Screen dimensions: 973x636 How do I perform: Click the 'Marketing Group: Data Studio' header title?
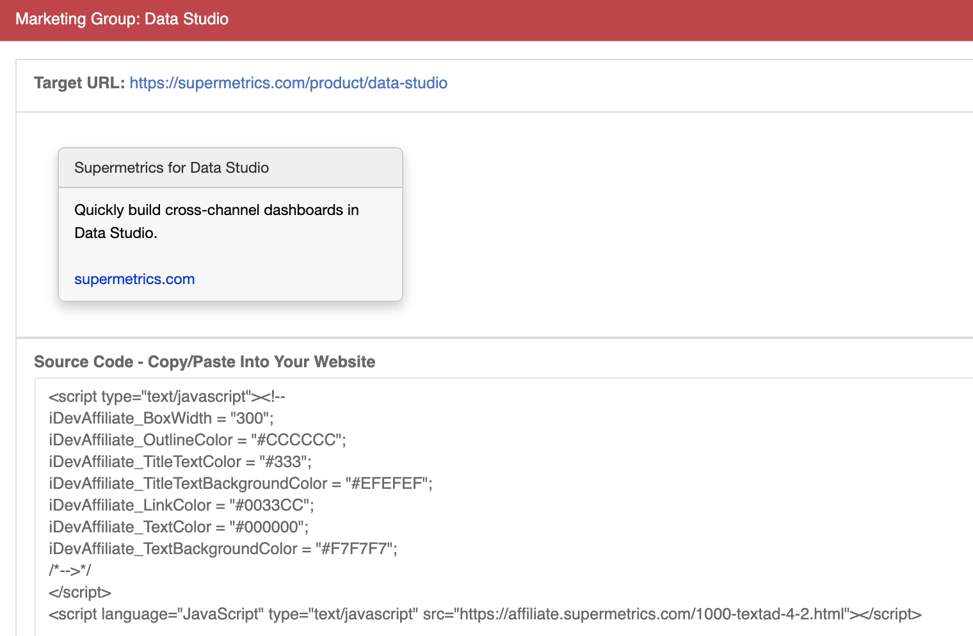(122, 19)
